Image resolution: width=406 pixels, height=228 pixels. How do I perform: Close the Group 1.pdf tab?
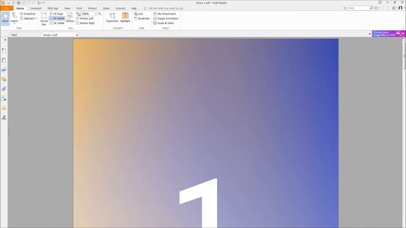click(77, 35)
